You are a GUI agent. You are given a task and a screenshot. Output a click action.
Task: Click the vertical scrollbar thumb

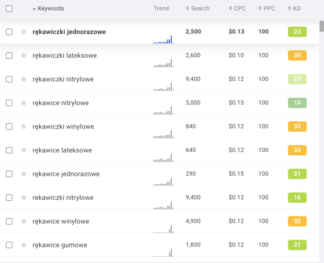[321, 27]
